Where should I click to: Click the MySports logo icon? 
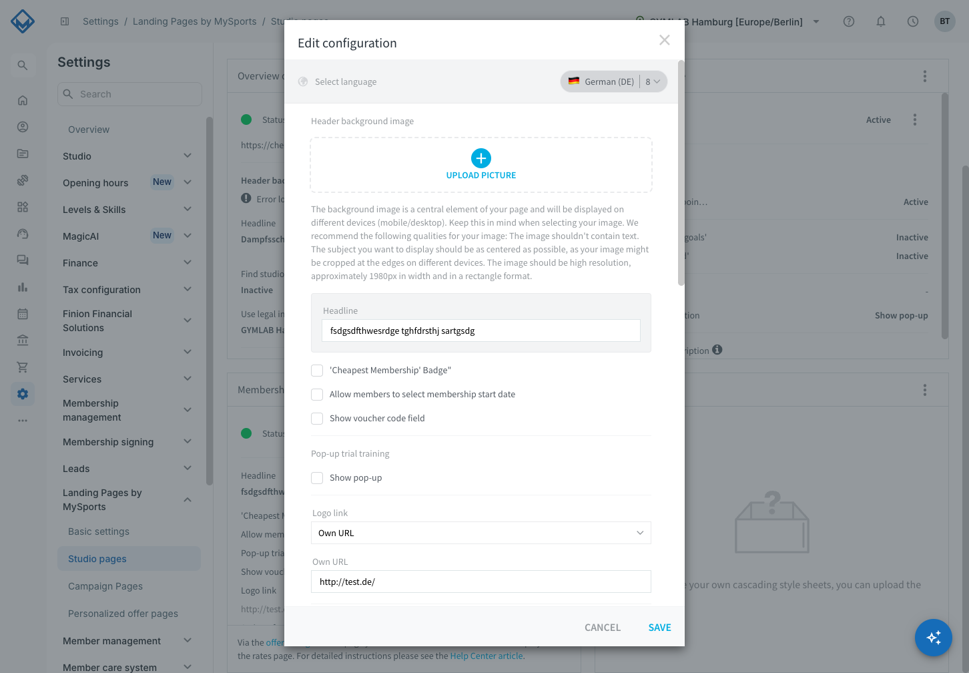pyautogui.click(x=23, y=21)
